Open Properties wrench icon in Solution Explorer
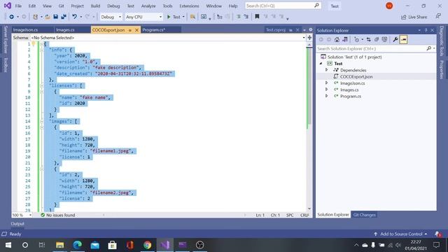The image size is (448, 252). (x=395, y=40)
